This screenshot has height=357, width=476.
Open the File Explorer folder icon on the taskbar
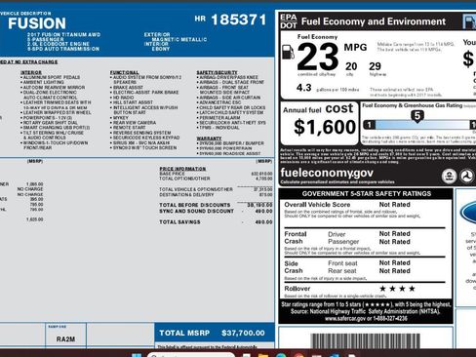pos(262,355)
